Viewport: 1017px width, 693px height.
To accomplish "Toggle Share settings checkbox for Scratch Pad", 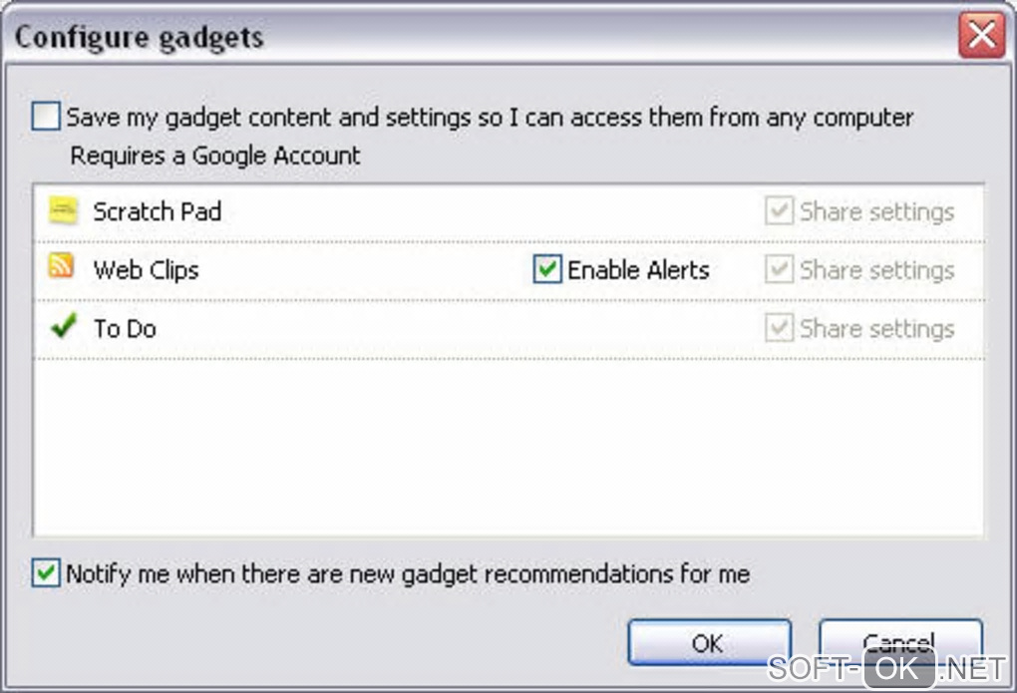I will 779,211.
